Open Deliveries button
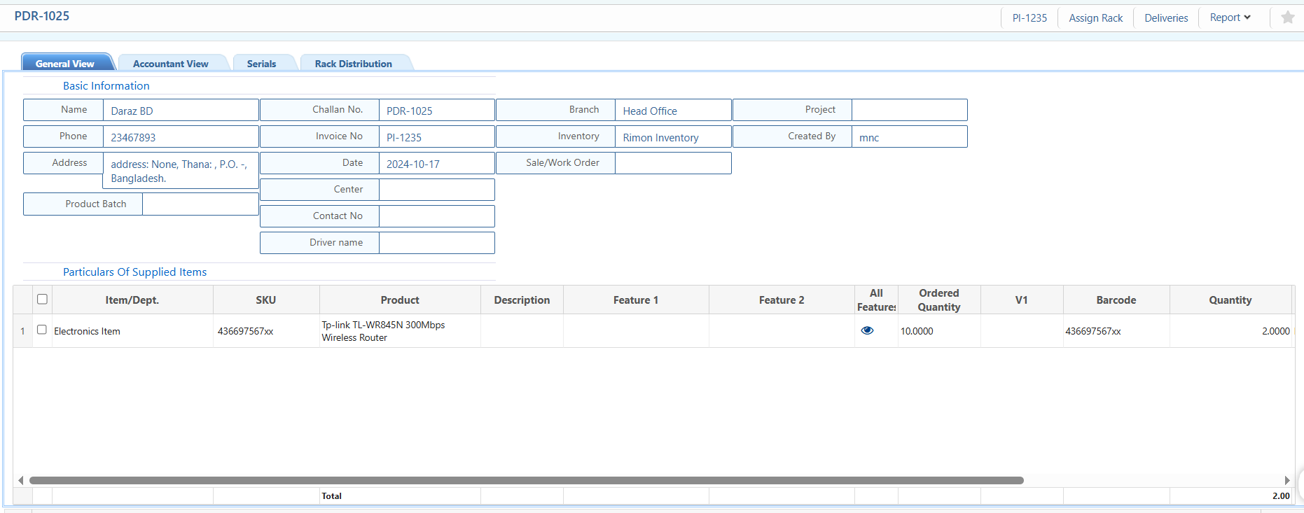 pyautogui.click(x=1166, y=18)
